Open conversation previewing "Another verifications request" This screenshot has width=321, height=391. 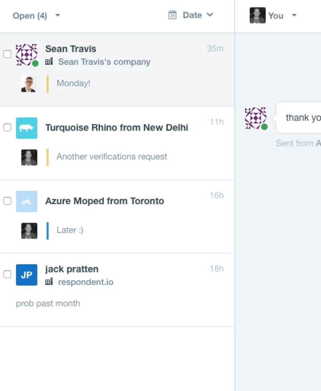tap(112, 157)
